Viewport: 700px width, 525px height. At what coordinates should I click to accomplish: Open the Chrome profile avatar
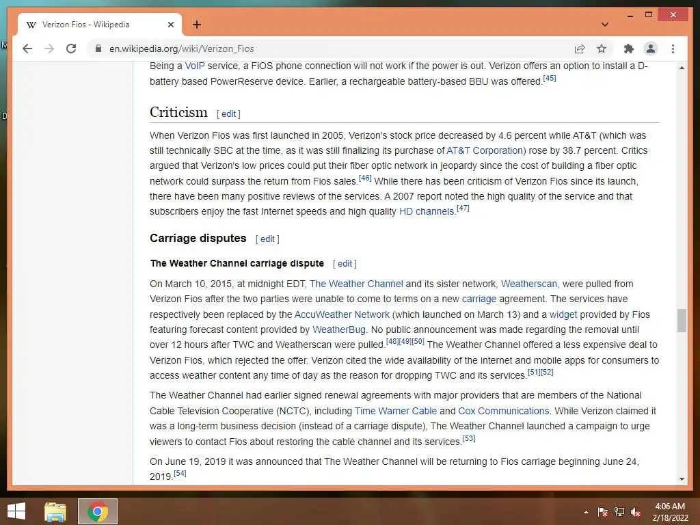click(651, 49)
